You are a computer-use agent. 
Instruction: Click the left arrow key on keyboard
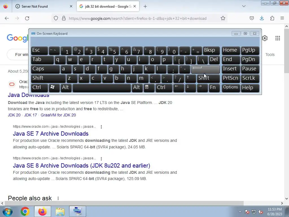(179, 88)
